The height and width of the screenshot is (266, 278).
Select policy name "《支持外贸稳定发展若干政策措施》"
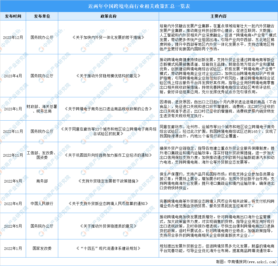108,181
